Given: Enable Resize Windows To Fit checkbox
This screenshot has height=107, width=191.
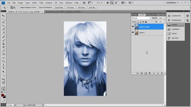Looking at the screenshot, I should pos(19,7).
